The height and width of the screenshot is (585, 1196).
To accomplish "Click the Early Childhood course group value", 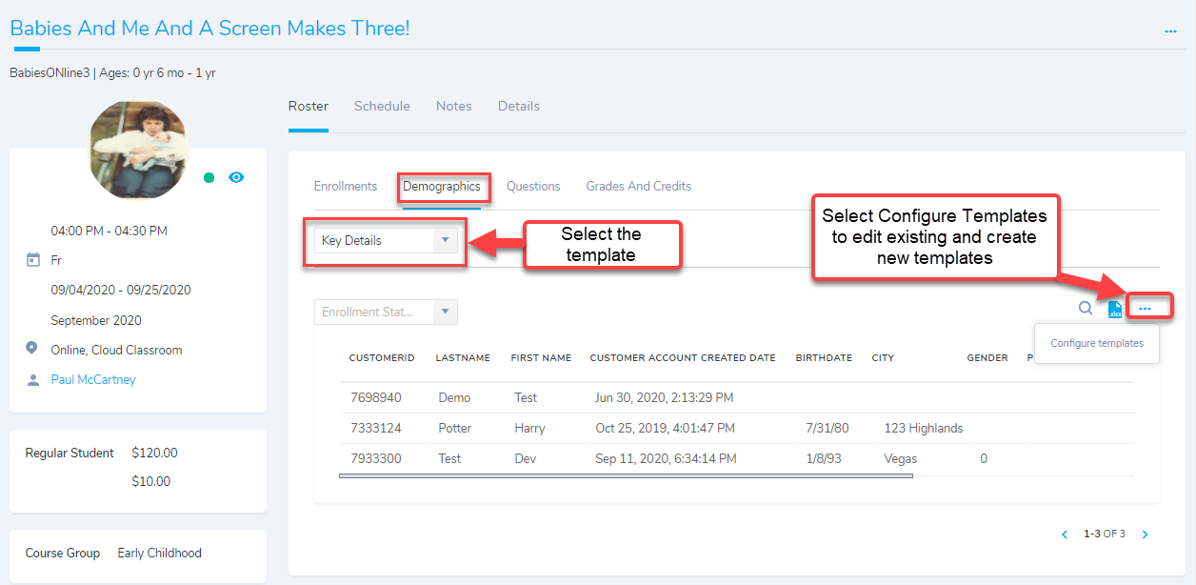I will (160, 553).
